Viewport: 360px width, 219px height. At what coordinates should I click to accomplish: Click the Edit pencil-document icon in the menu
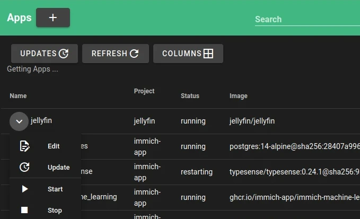click(24, 146)
